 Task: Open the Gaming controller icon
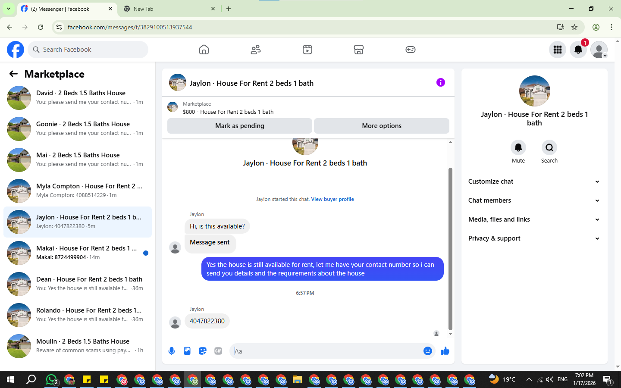(411, 50)
